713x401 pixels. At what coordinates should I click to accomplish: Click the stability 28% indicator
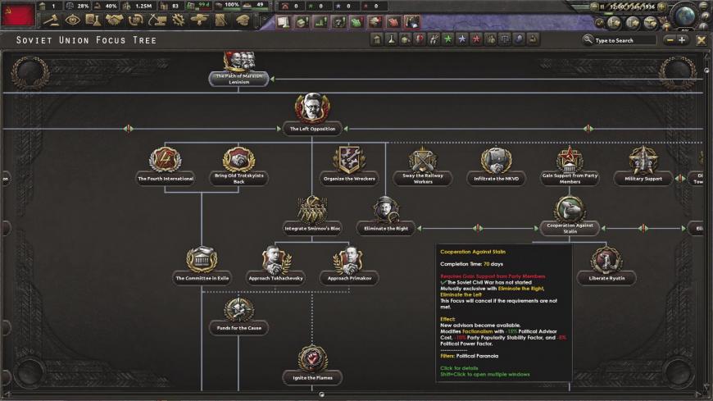point(78,6)
